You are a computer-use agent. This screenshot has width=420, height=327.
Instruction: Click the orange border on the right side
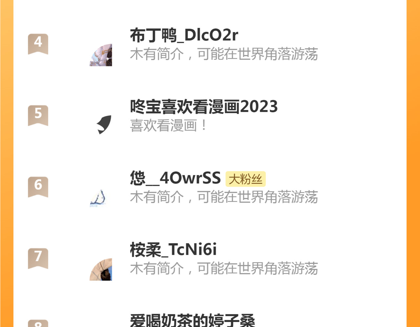(413, 163)
